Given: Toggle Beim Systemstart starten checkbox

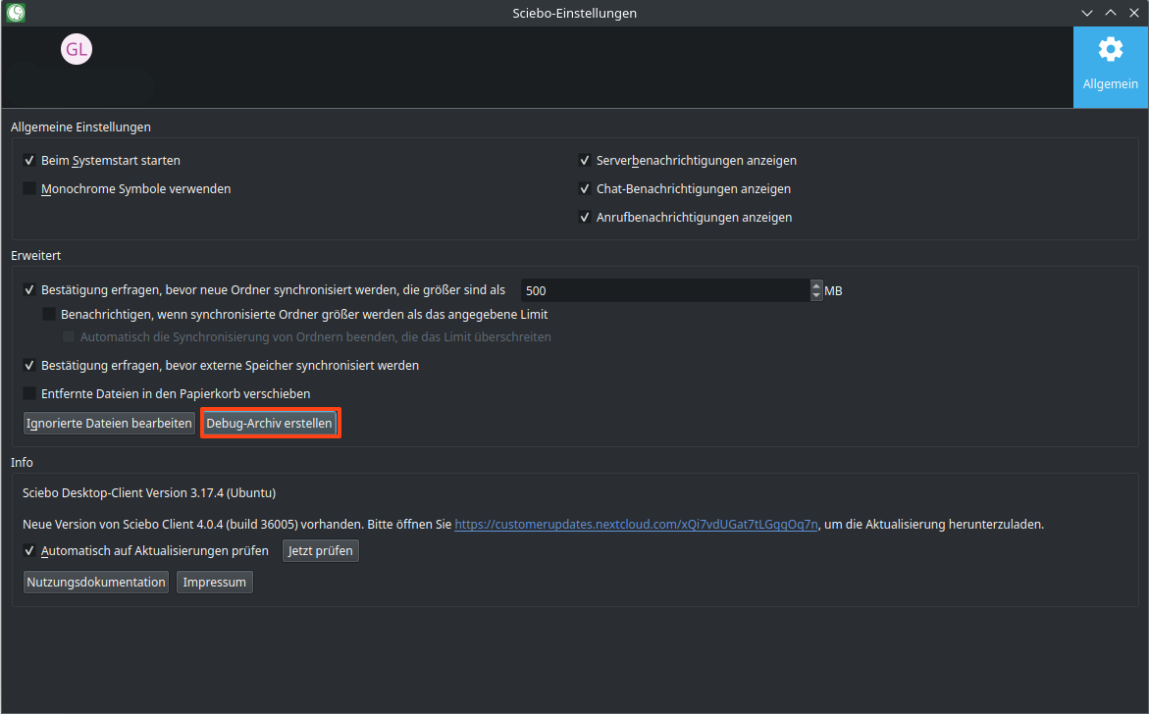Looking at the screenshot, I should point(30,161).
